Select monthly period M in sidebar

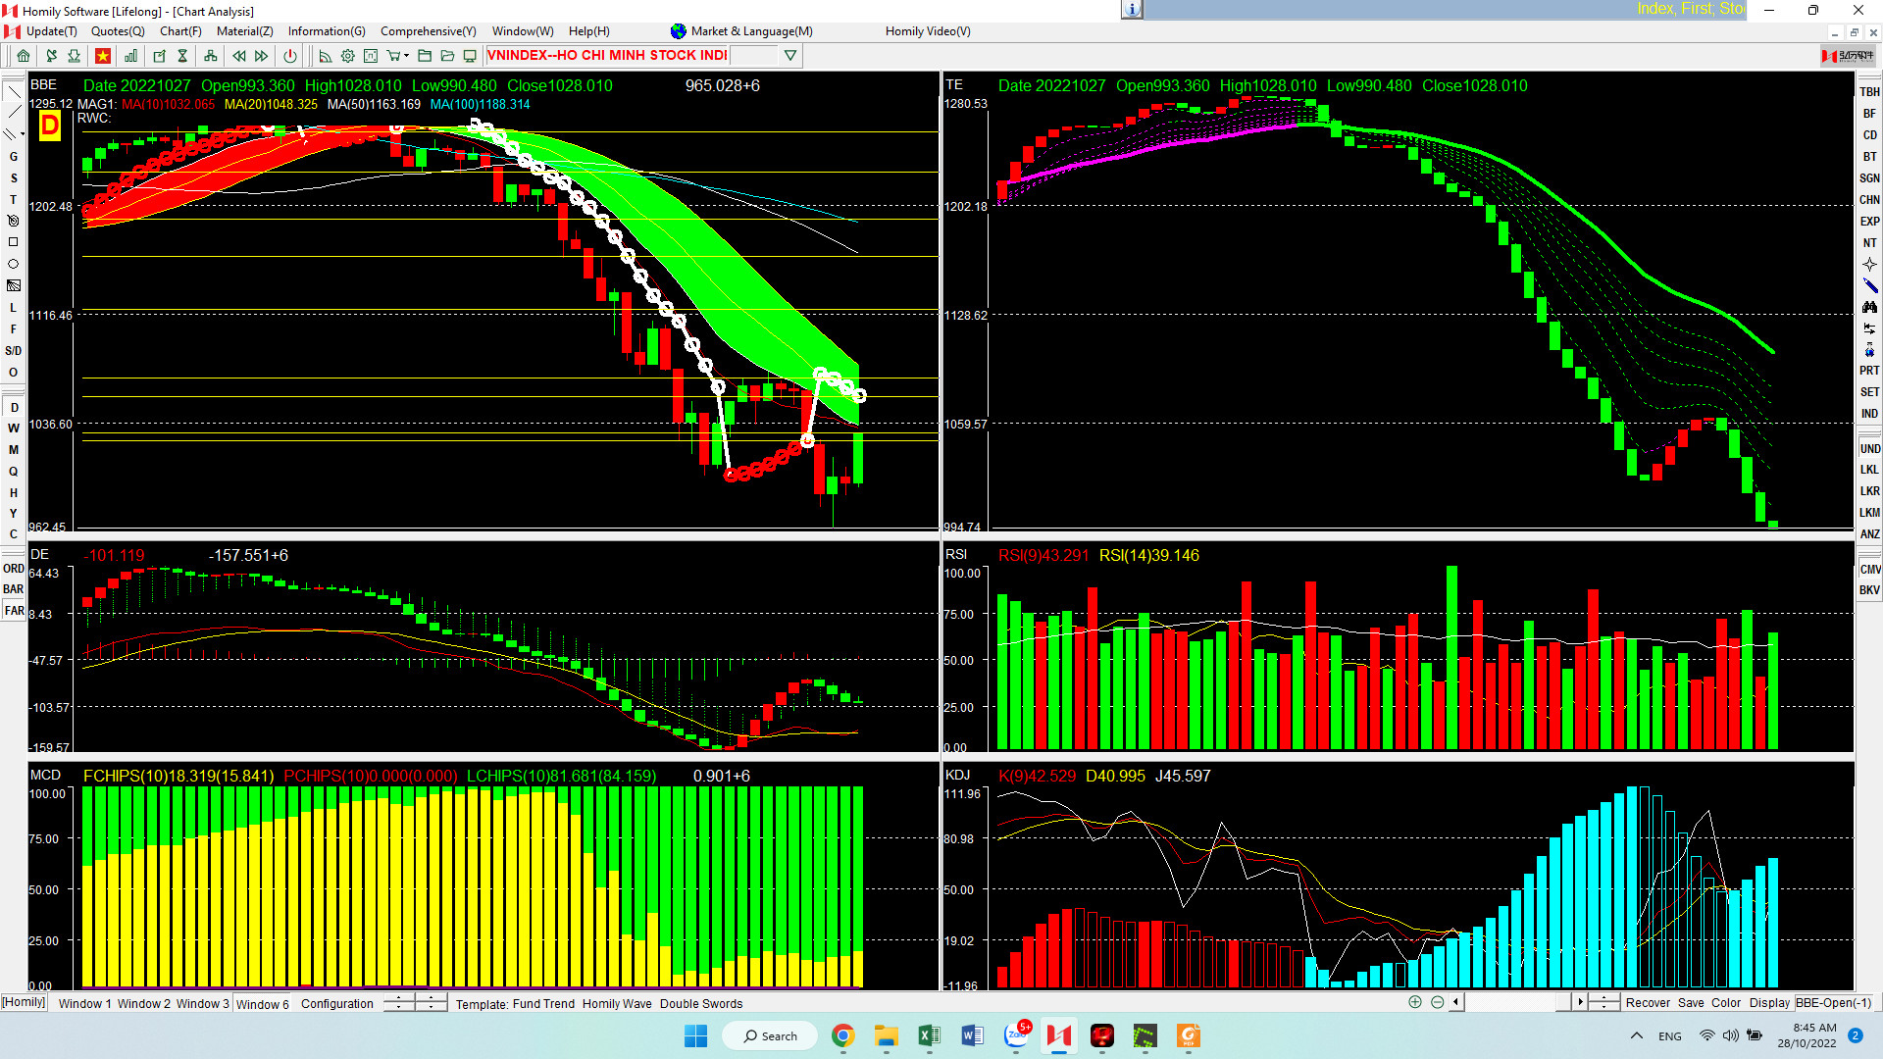(14, 450)
